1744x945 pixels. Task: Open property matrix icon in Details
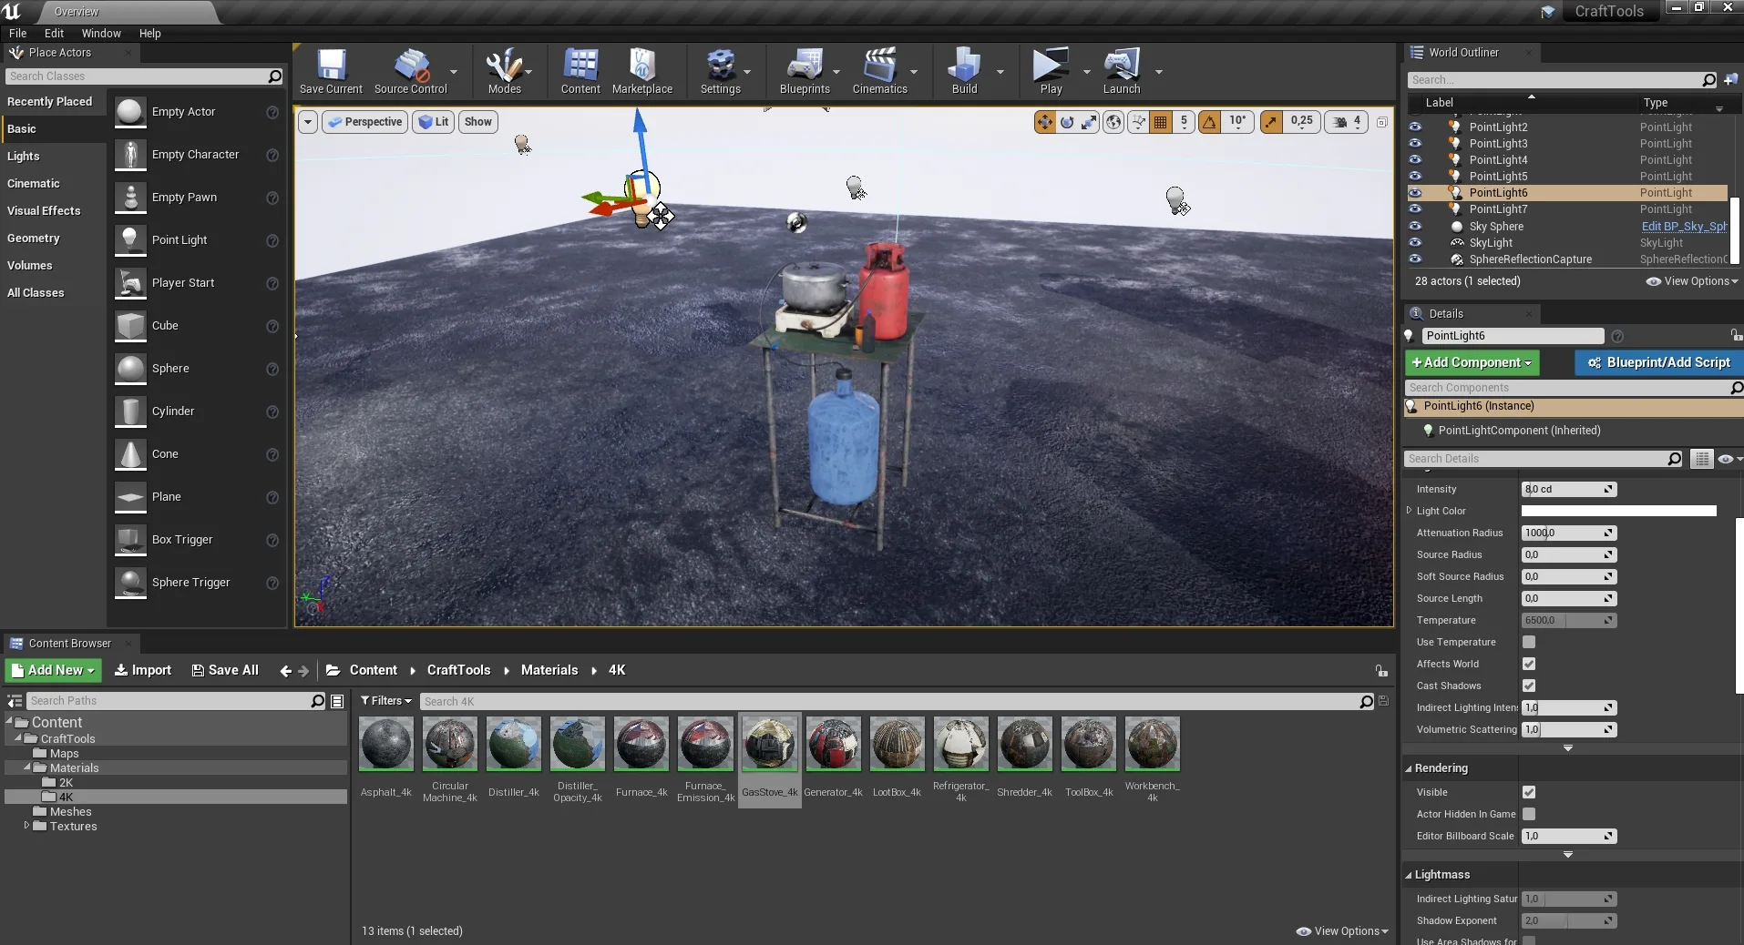point(1701,459)
